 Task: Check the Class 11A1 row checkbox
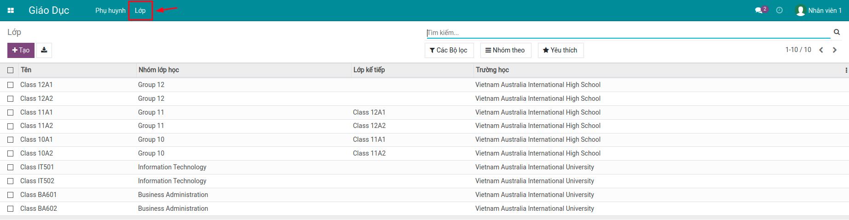tap(11, 112)
